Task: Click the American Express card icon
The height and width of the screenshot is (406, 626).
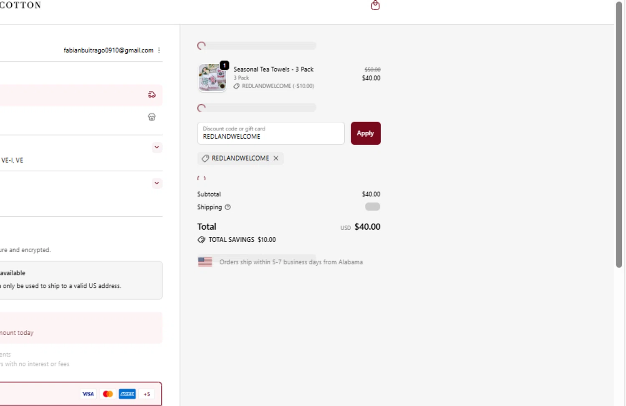Action: tap(127, 394)
